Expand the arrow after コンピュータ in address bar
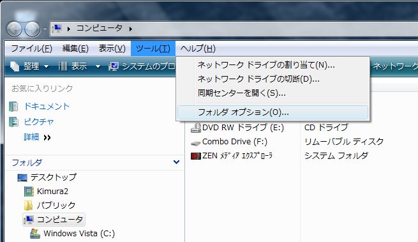The width and height of the screenshot is (418, 242). tap(131, 29)
